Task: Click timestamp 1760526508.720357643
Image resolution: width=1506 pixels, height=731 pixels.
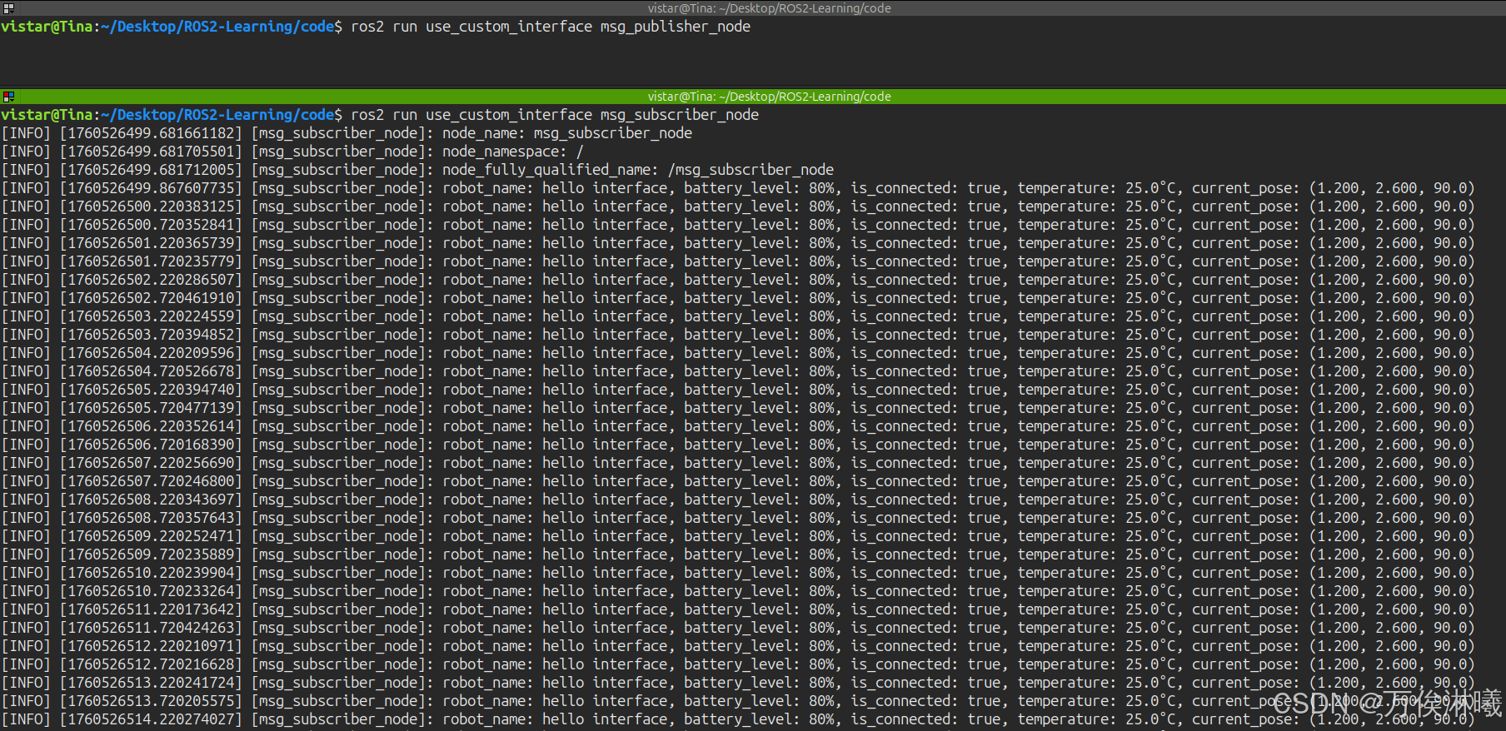Action: point(151,518)
